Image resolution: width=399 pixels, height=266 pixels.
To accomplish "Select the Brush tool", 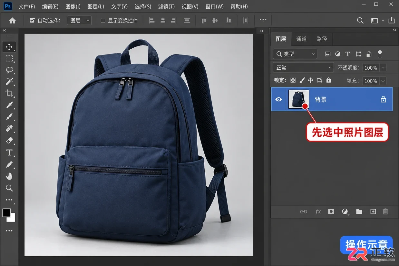I will [x=9, y=117].
